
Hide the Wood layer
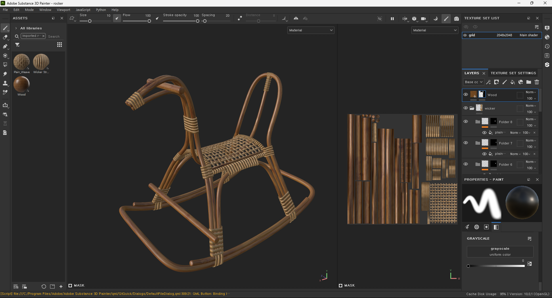466,94
